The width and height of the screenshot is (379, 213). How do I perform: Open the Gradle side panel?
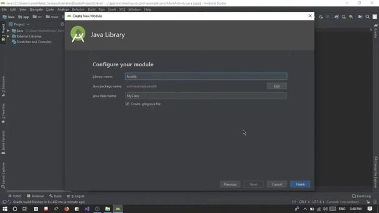point(376,31)
